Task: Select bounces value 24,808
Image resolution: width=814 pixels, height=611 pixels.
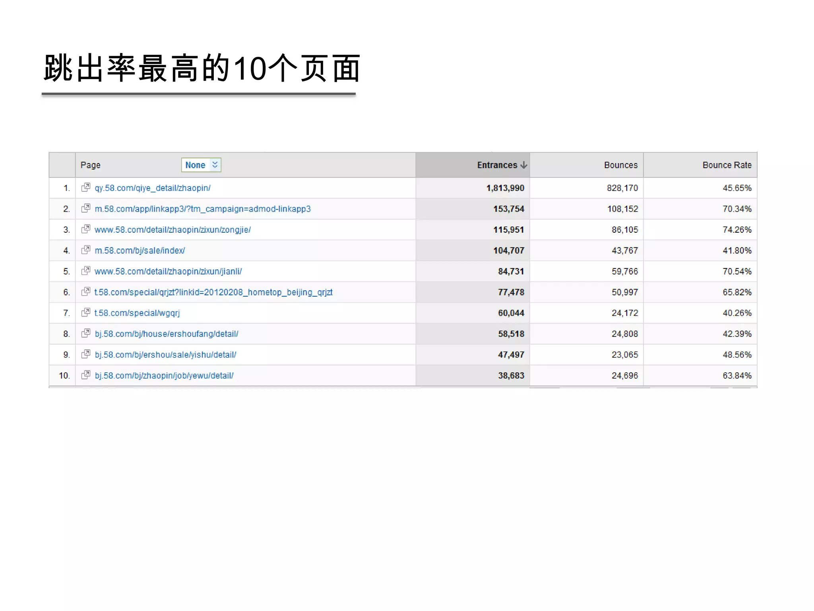Action: point(625,334)
